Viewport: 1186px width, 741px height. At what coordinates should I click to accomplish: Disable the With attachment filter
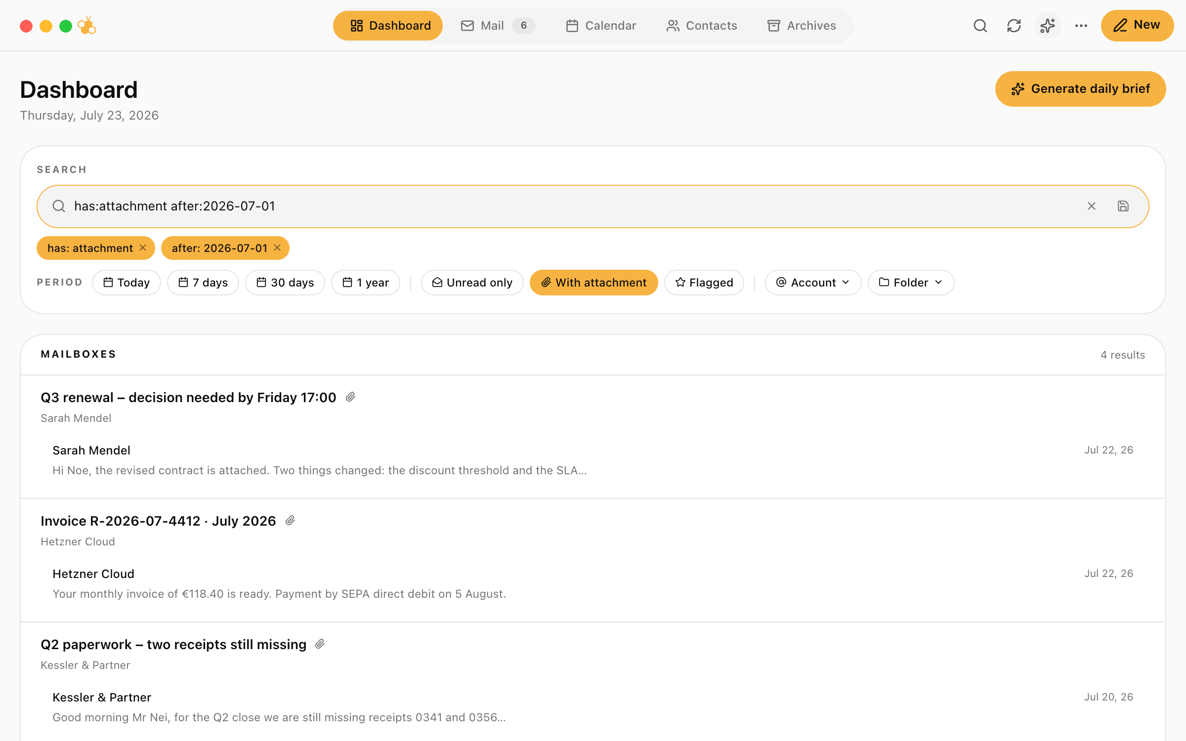pyautogui.click(x=594, y=283)
